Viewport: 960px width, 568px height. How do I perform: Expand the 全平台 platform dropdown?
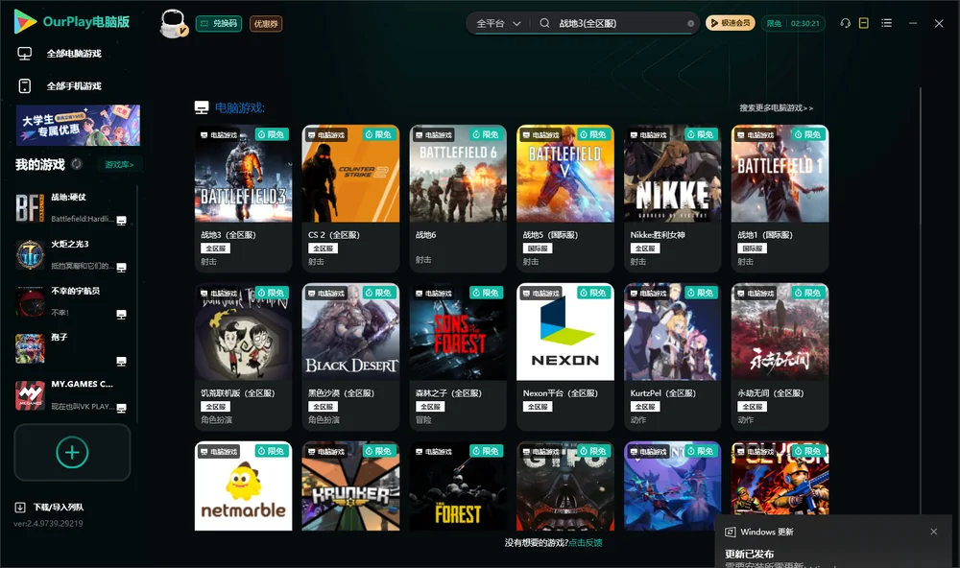[498, 23]
